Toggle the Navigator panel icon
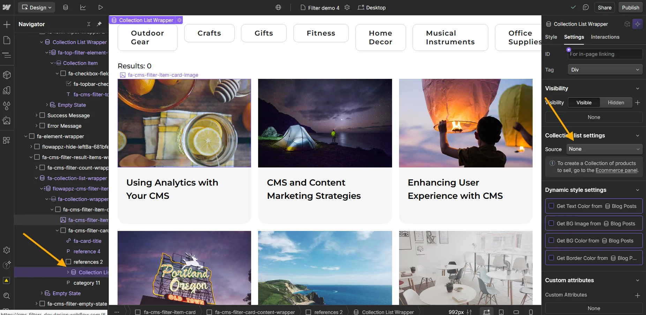Image resolution: width=646 pixels, height=315 pixels. click(7, 55)
